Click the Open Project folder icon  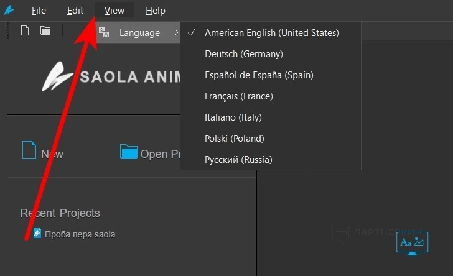point(129,152)
